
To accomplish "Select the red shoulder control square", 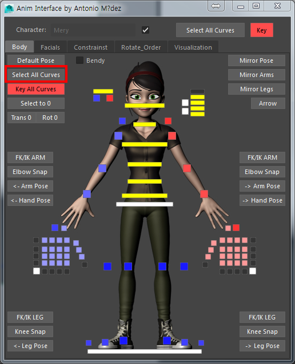I will click(x=172, y=136).
